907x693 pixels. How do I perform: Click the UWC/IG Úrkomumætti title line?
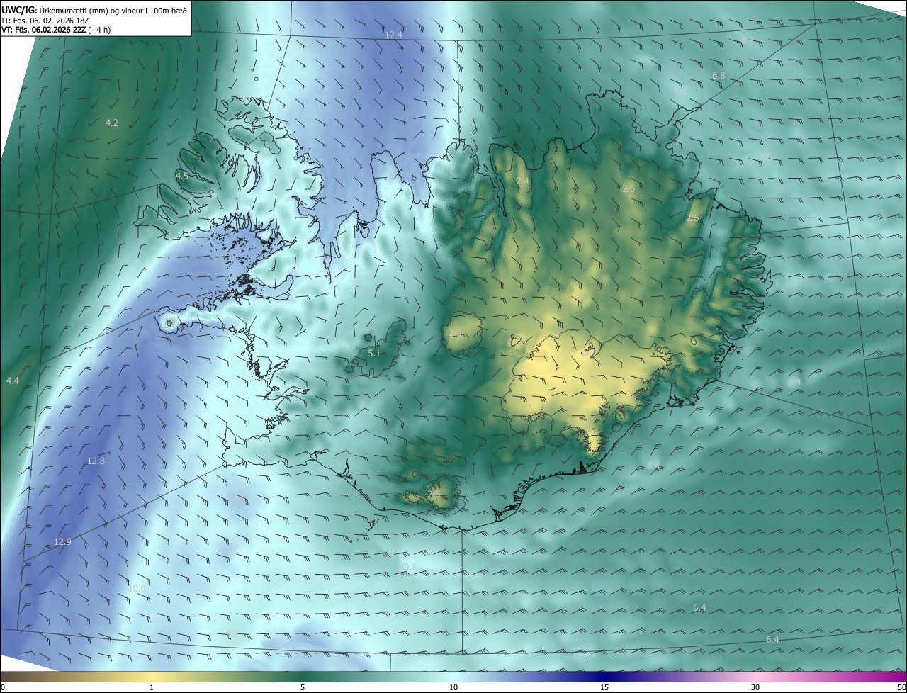(x=94, y=9)
